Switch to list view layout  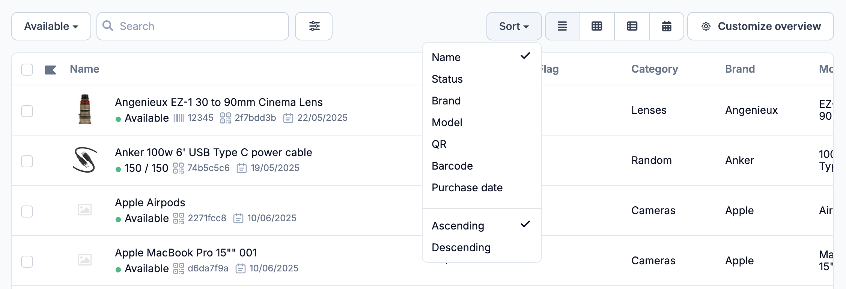tap(562, 26)
